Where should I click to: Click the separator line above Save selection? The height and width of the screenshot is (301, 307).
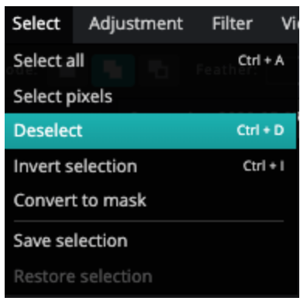click(149, 221)
